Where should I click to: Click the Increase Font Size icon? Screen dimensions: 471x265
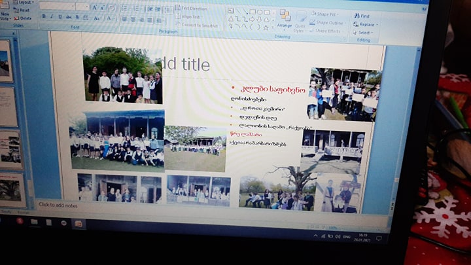[95, 7]
